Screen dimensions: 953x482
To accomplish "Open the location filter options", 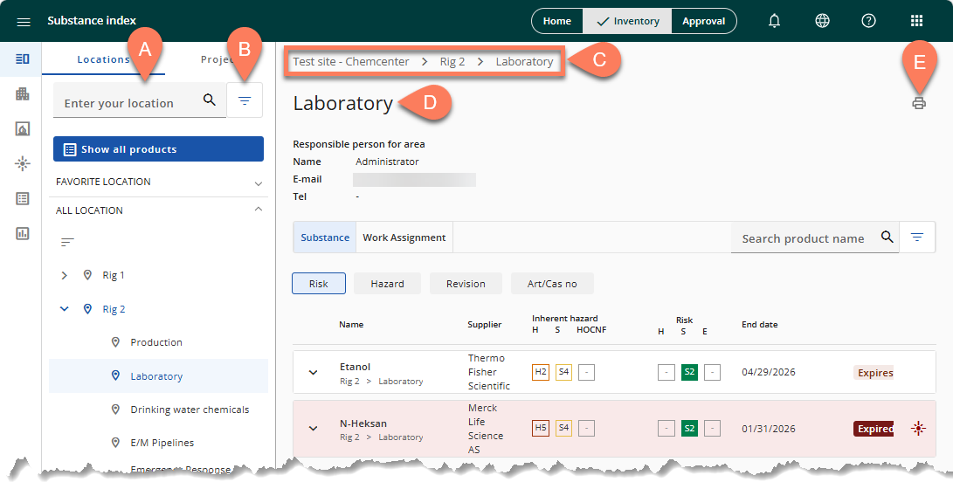I will click(x=245, y=101).
